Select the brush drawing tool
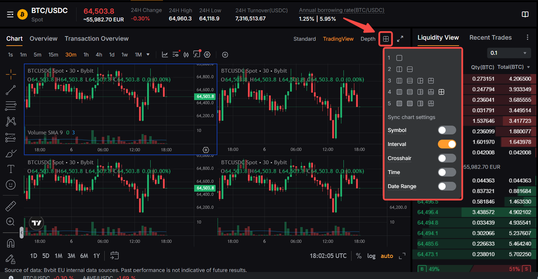This screenshot has width=538, height=279. pos(11,153)
